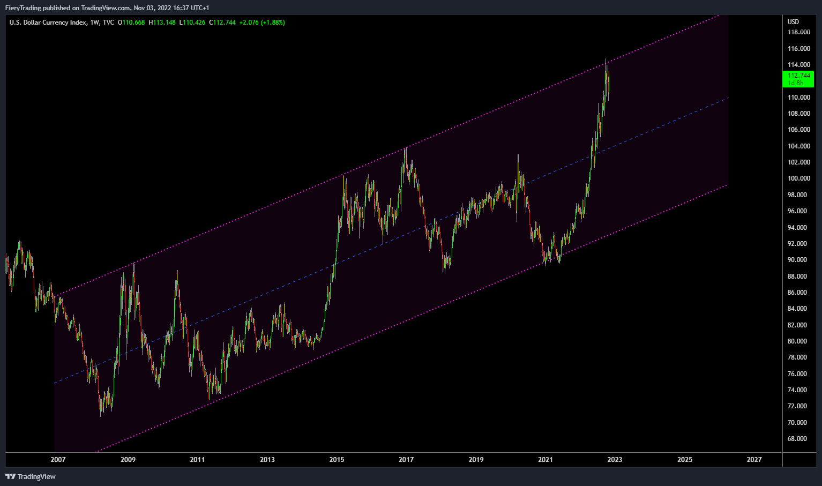Click the TradingView logo icon
The image size is (822, 486).
click(x=10, y=476)
